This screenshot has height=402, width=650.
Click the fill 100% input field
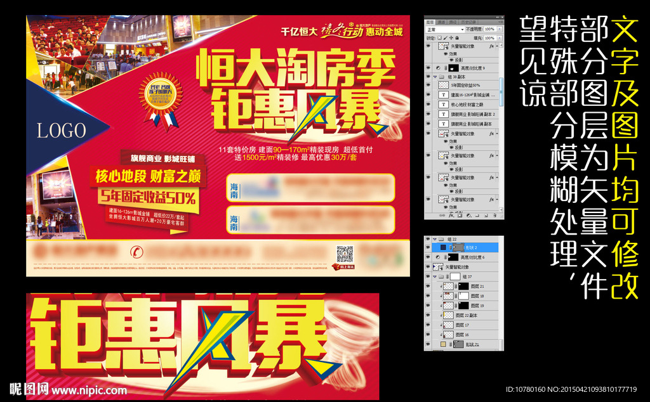489,38
